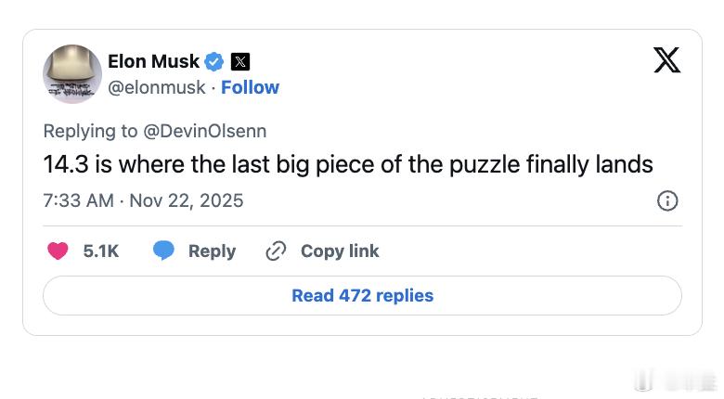Click the Reply text label

tap(212, 251)
